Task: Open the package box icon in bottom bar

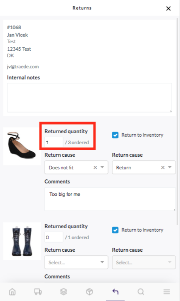Action: pyautogui.click(x=89, y=292)
